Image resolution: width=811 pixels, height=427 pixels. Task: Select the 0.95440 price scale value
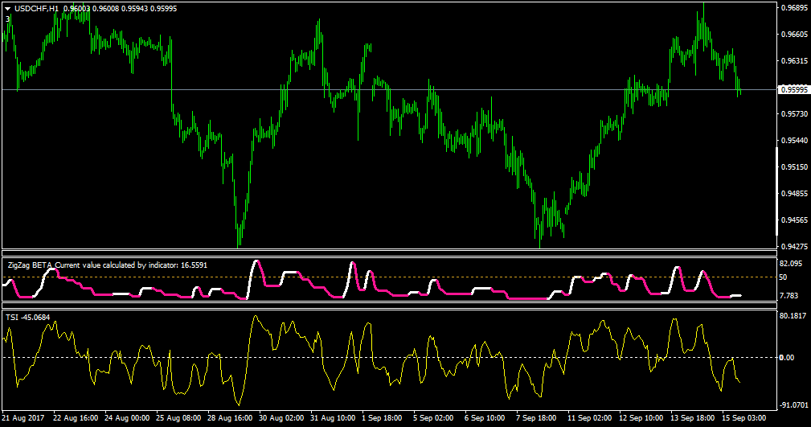click(794, 140)
